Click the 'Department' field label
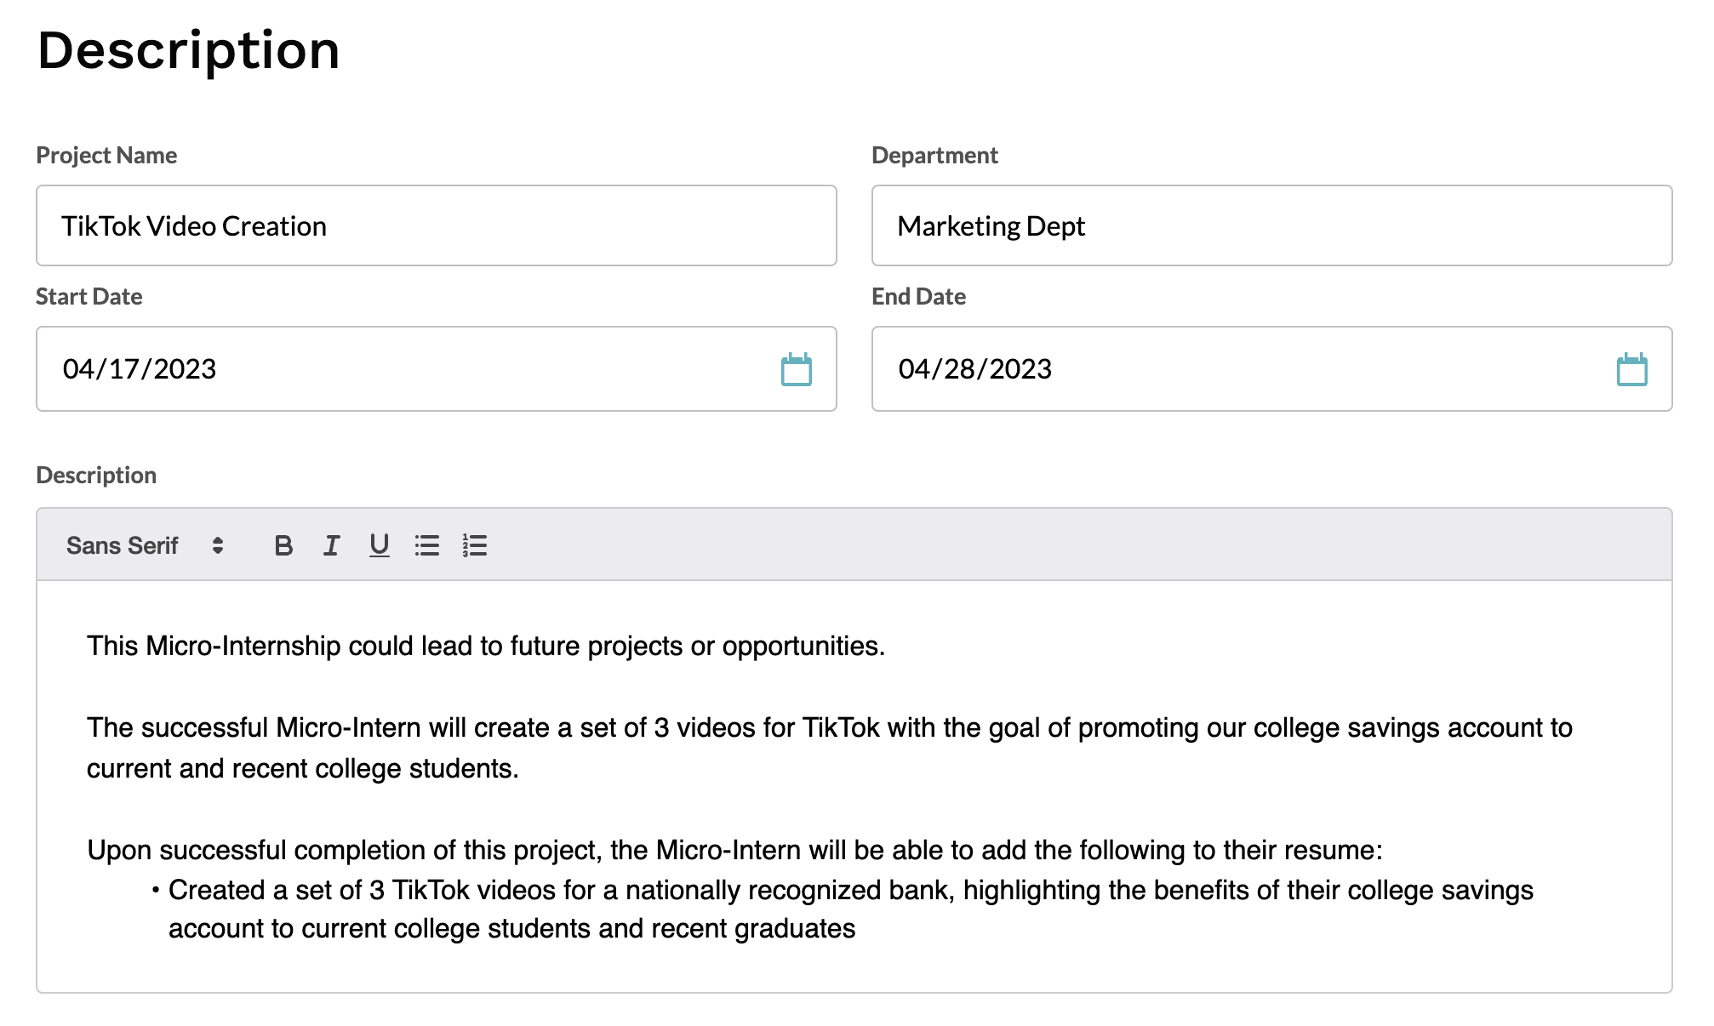The width and height of the screenshot is (1714, 1026). (x=934, y=156)
